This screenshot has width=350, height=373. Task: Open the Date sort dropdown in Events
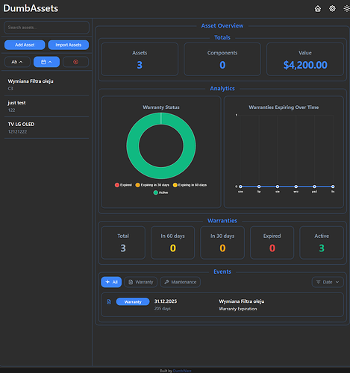click(328, 282)
